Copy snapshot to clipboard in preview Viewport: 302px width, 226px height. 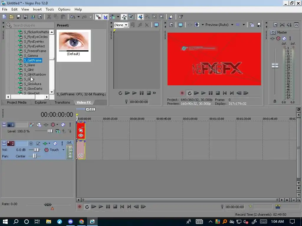click(252, 25)
